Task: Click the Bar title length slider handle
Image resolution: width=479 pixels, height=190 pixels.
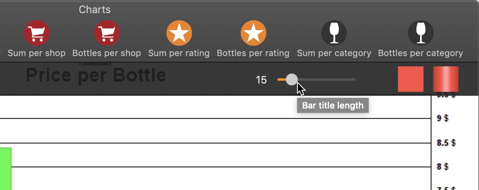Action: click(292, 79)
